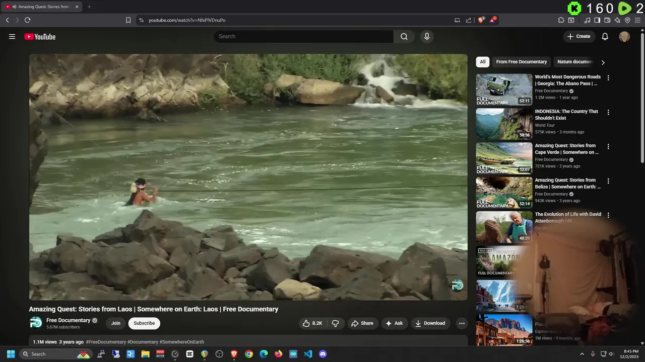View site information icon by URL

pyautogui.click(x=141, y=20)
